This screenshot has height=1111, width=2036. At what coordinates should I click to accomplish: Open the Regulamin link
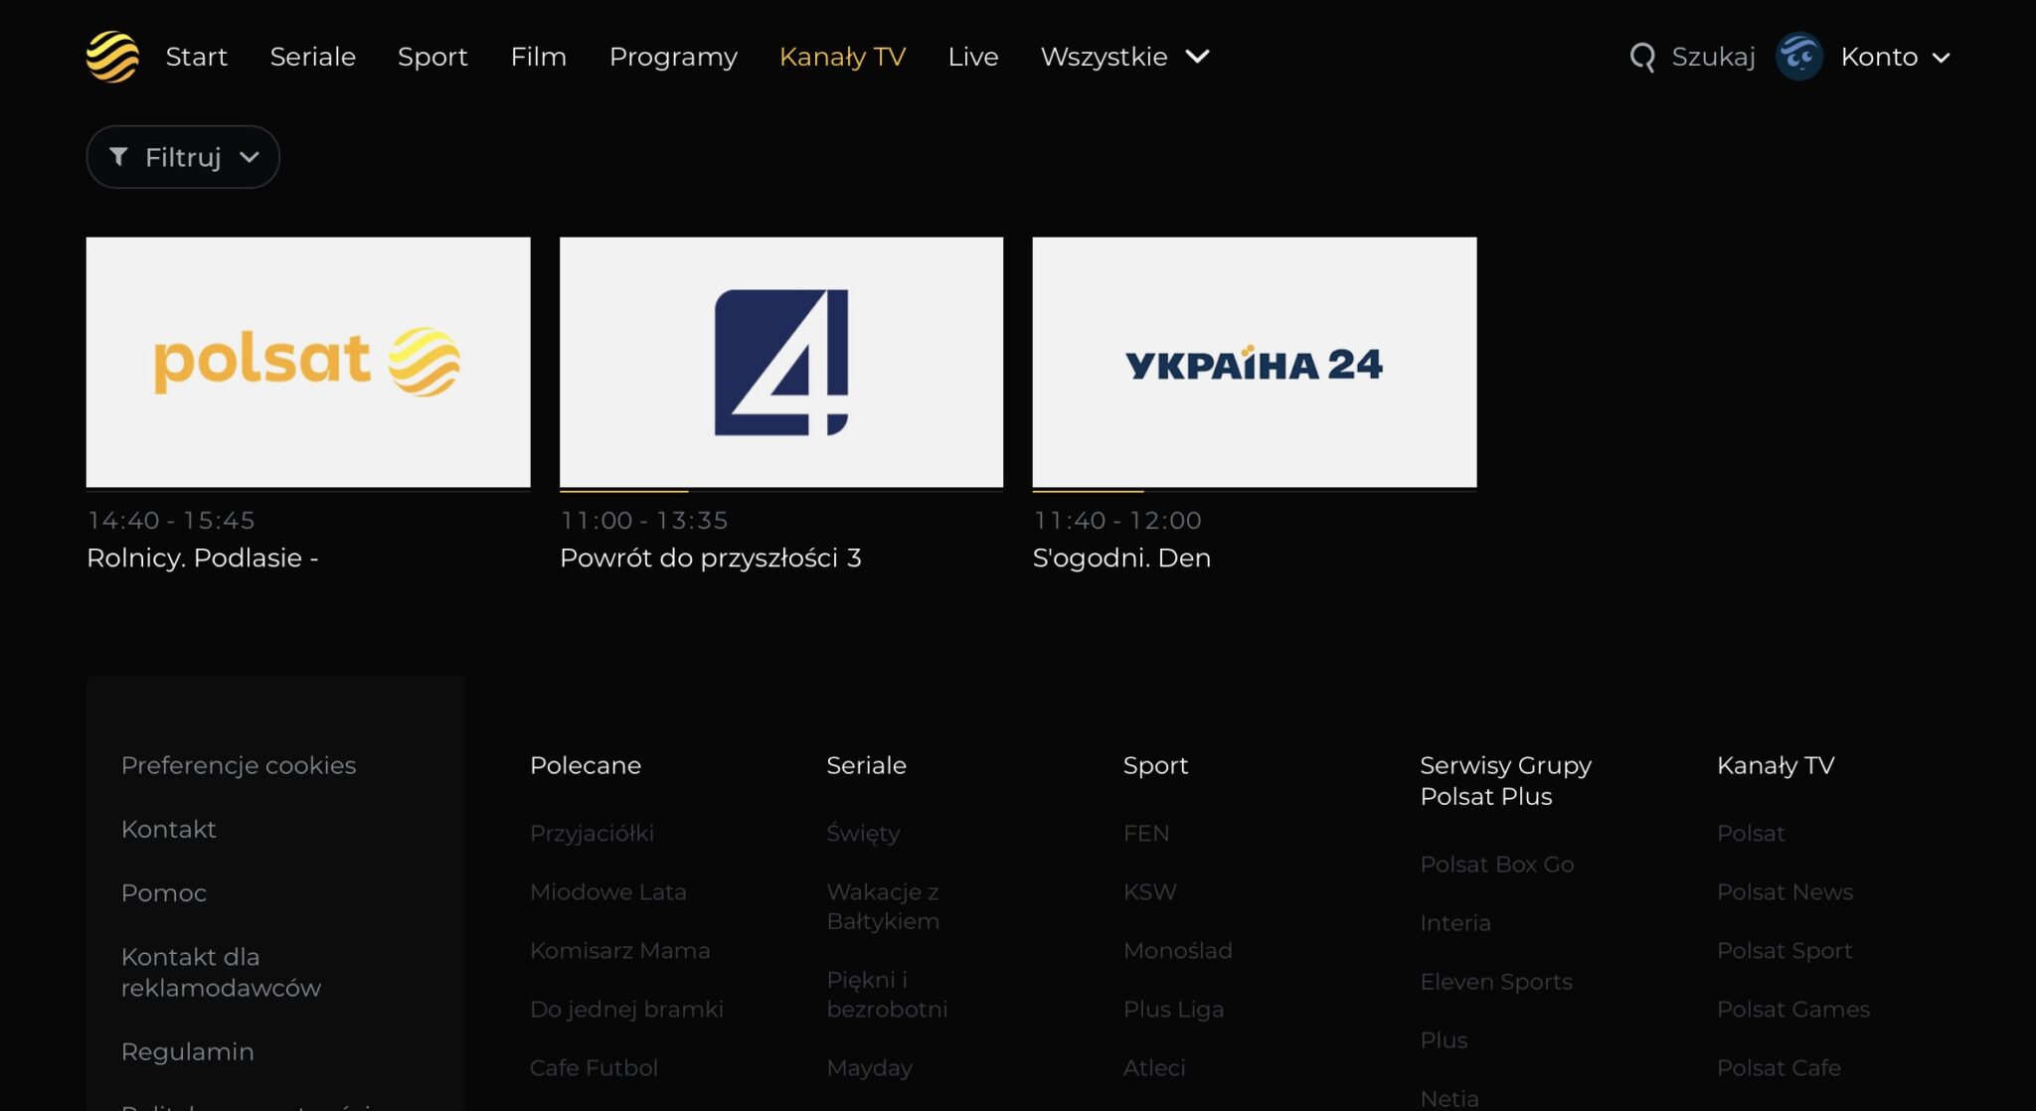tap(187, 1051)
